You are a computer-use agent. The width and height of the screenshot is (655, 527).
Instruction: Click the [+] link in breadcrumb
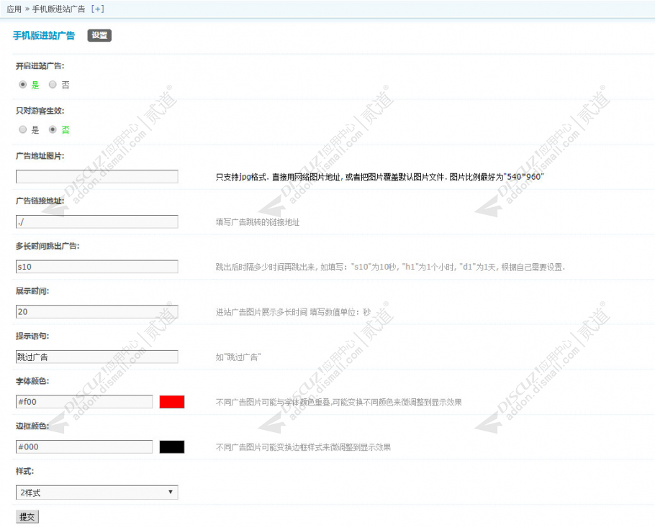point(97,9)
